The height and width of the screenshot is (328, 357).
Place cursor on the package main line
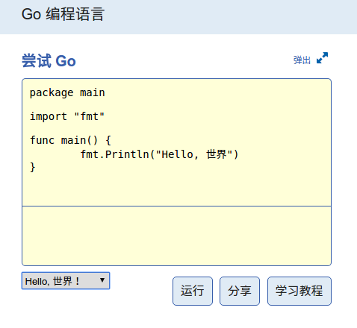(67, 93)
